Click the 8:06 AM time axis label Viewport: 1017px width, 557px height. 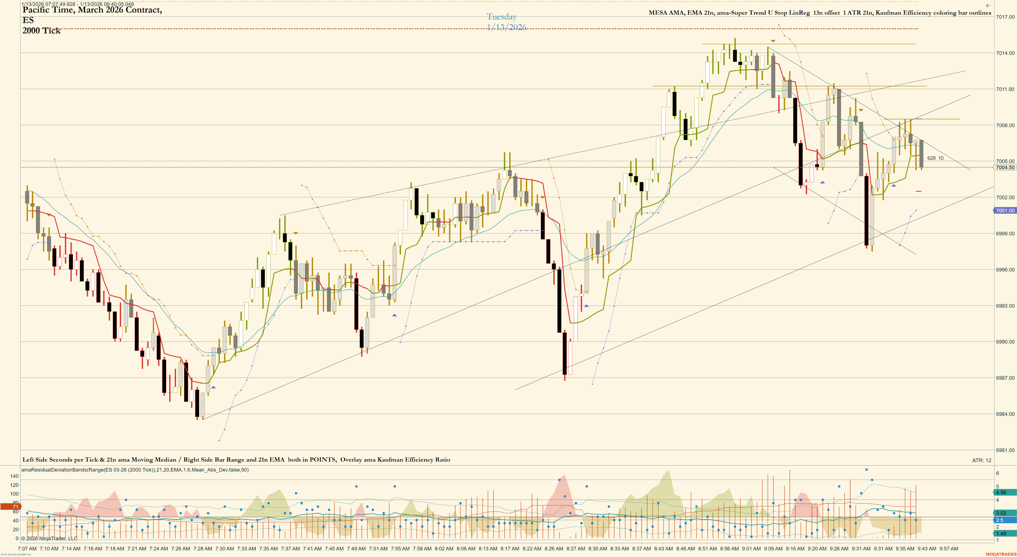tap(466, 549)
